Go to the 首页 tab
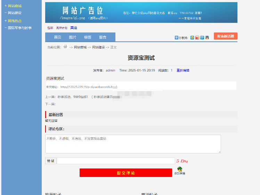Viewport: 260px width, 195px height. [x=58, y=37]
